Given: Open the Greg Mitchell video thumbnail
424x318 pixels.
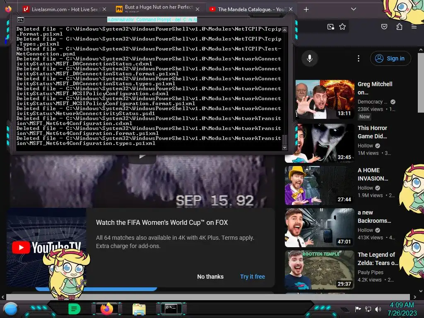Looking at the screenshot, I should (x=325, y=99).
